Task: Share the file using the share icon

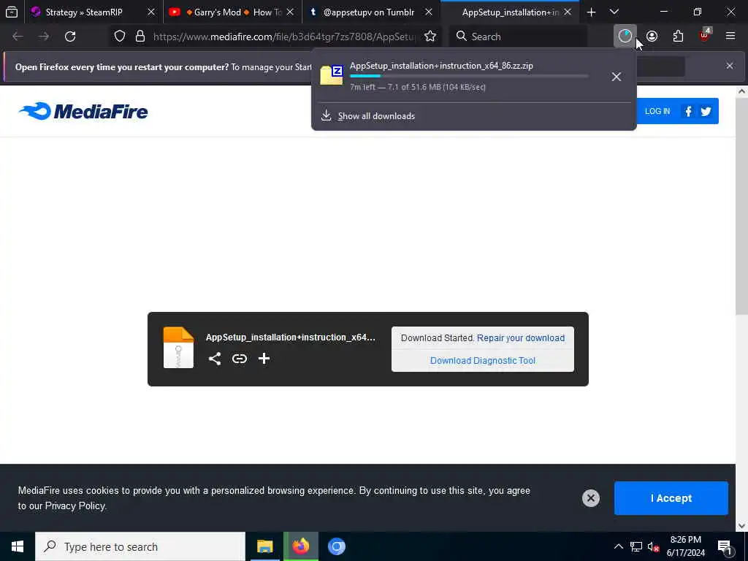Action: tap(215, 359)
